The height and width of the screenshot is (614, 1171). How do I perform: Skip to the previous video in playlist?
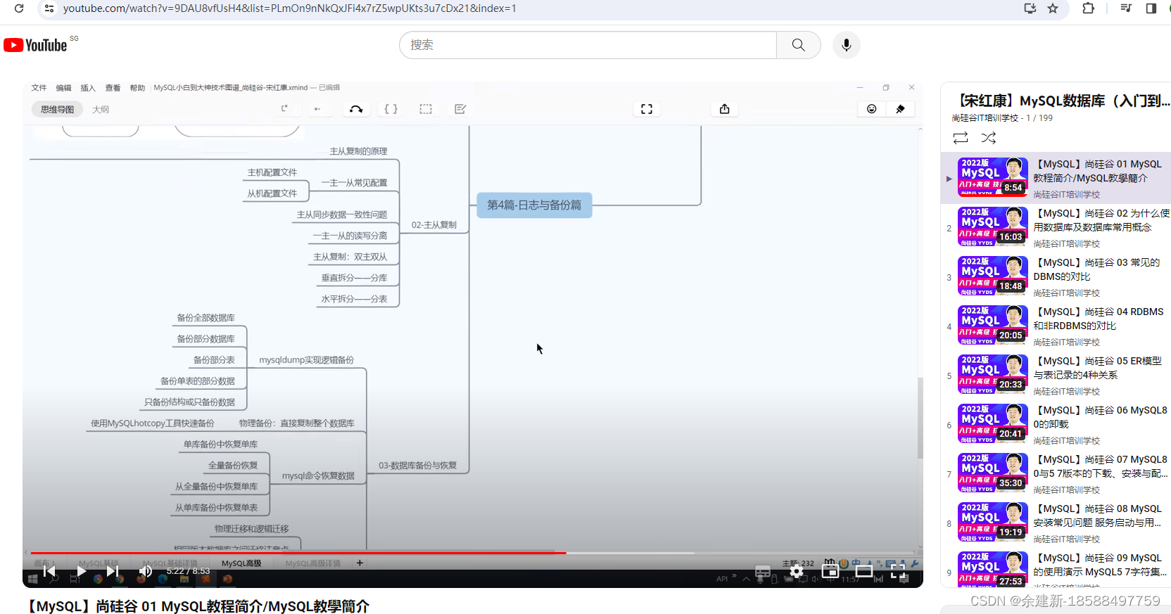tap(49, 571)
